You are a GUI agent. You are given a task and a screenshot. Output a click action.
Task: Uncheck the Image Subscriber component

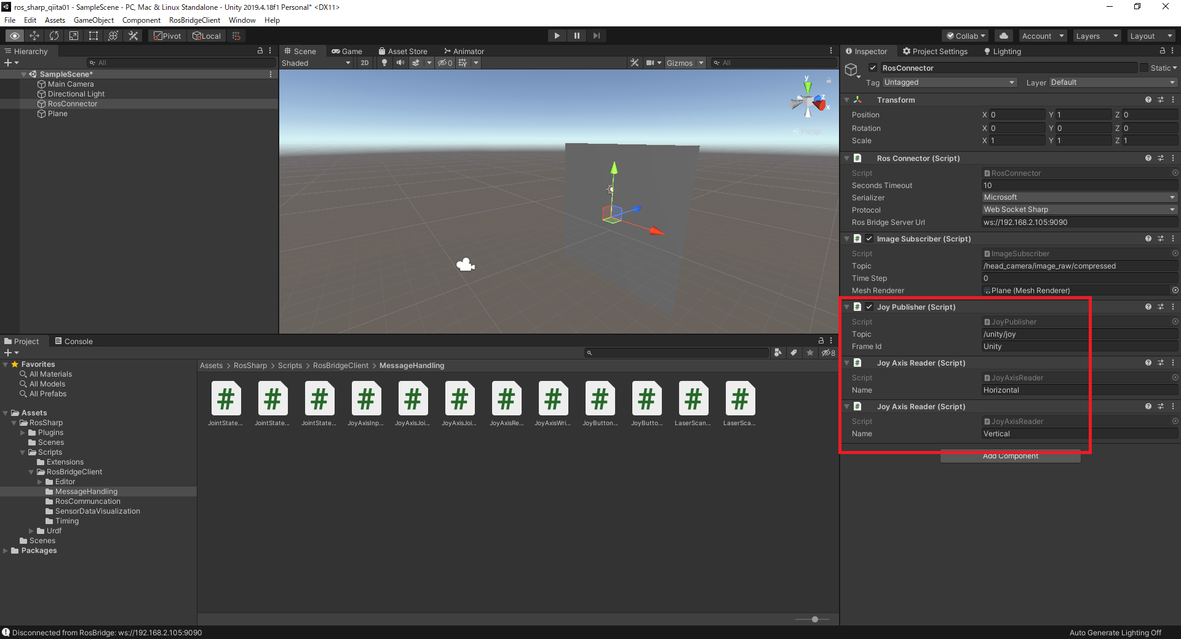click(x=869, y=238)
